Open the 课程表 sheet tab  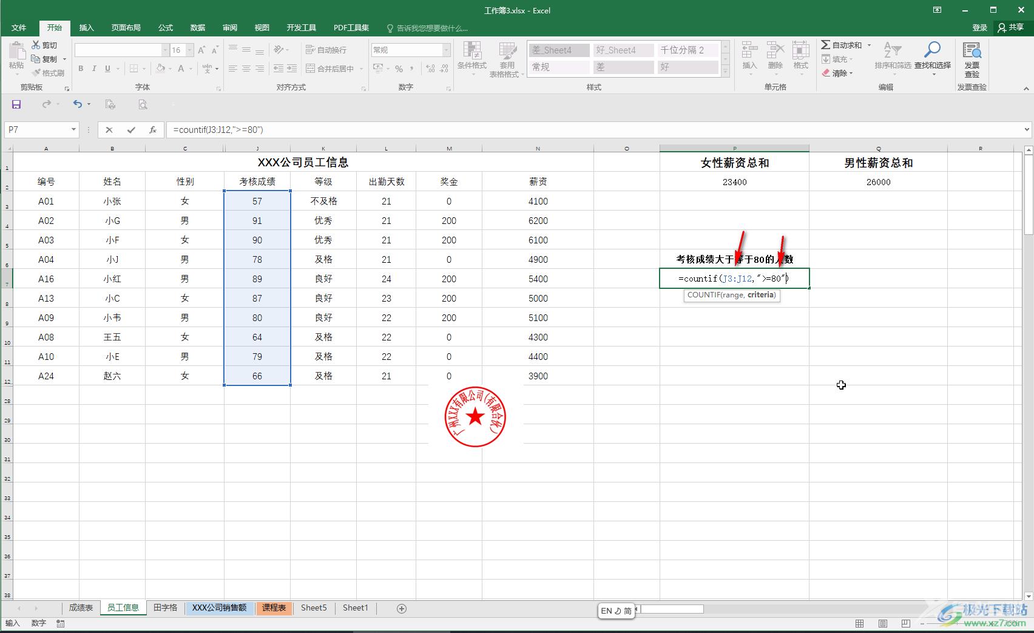274,608
